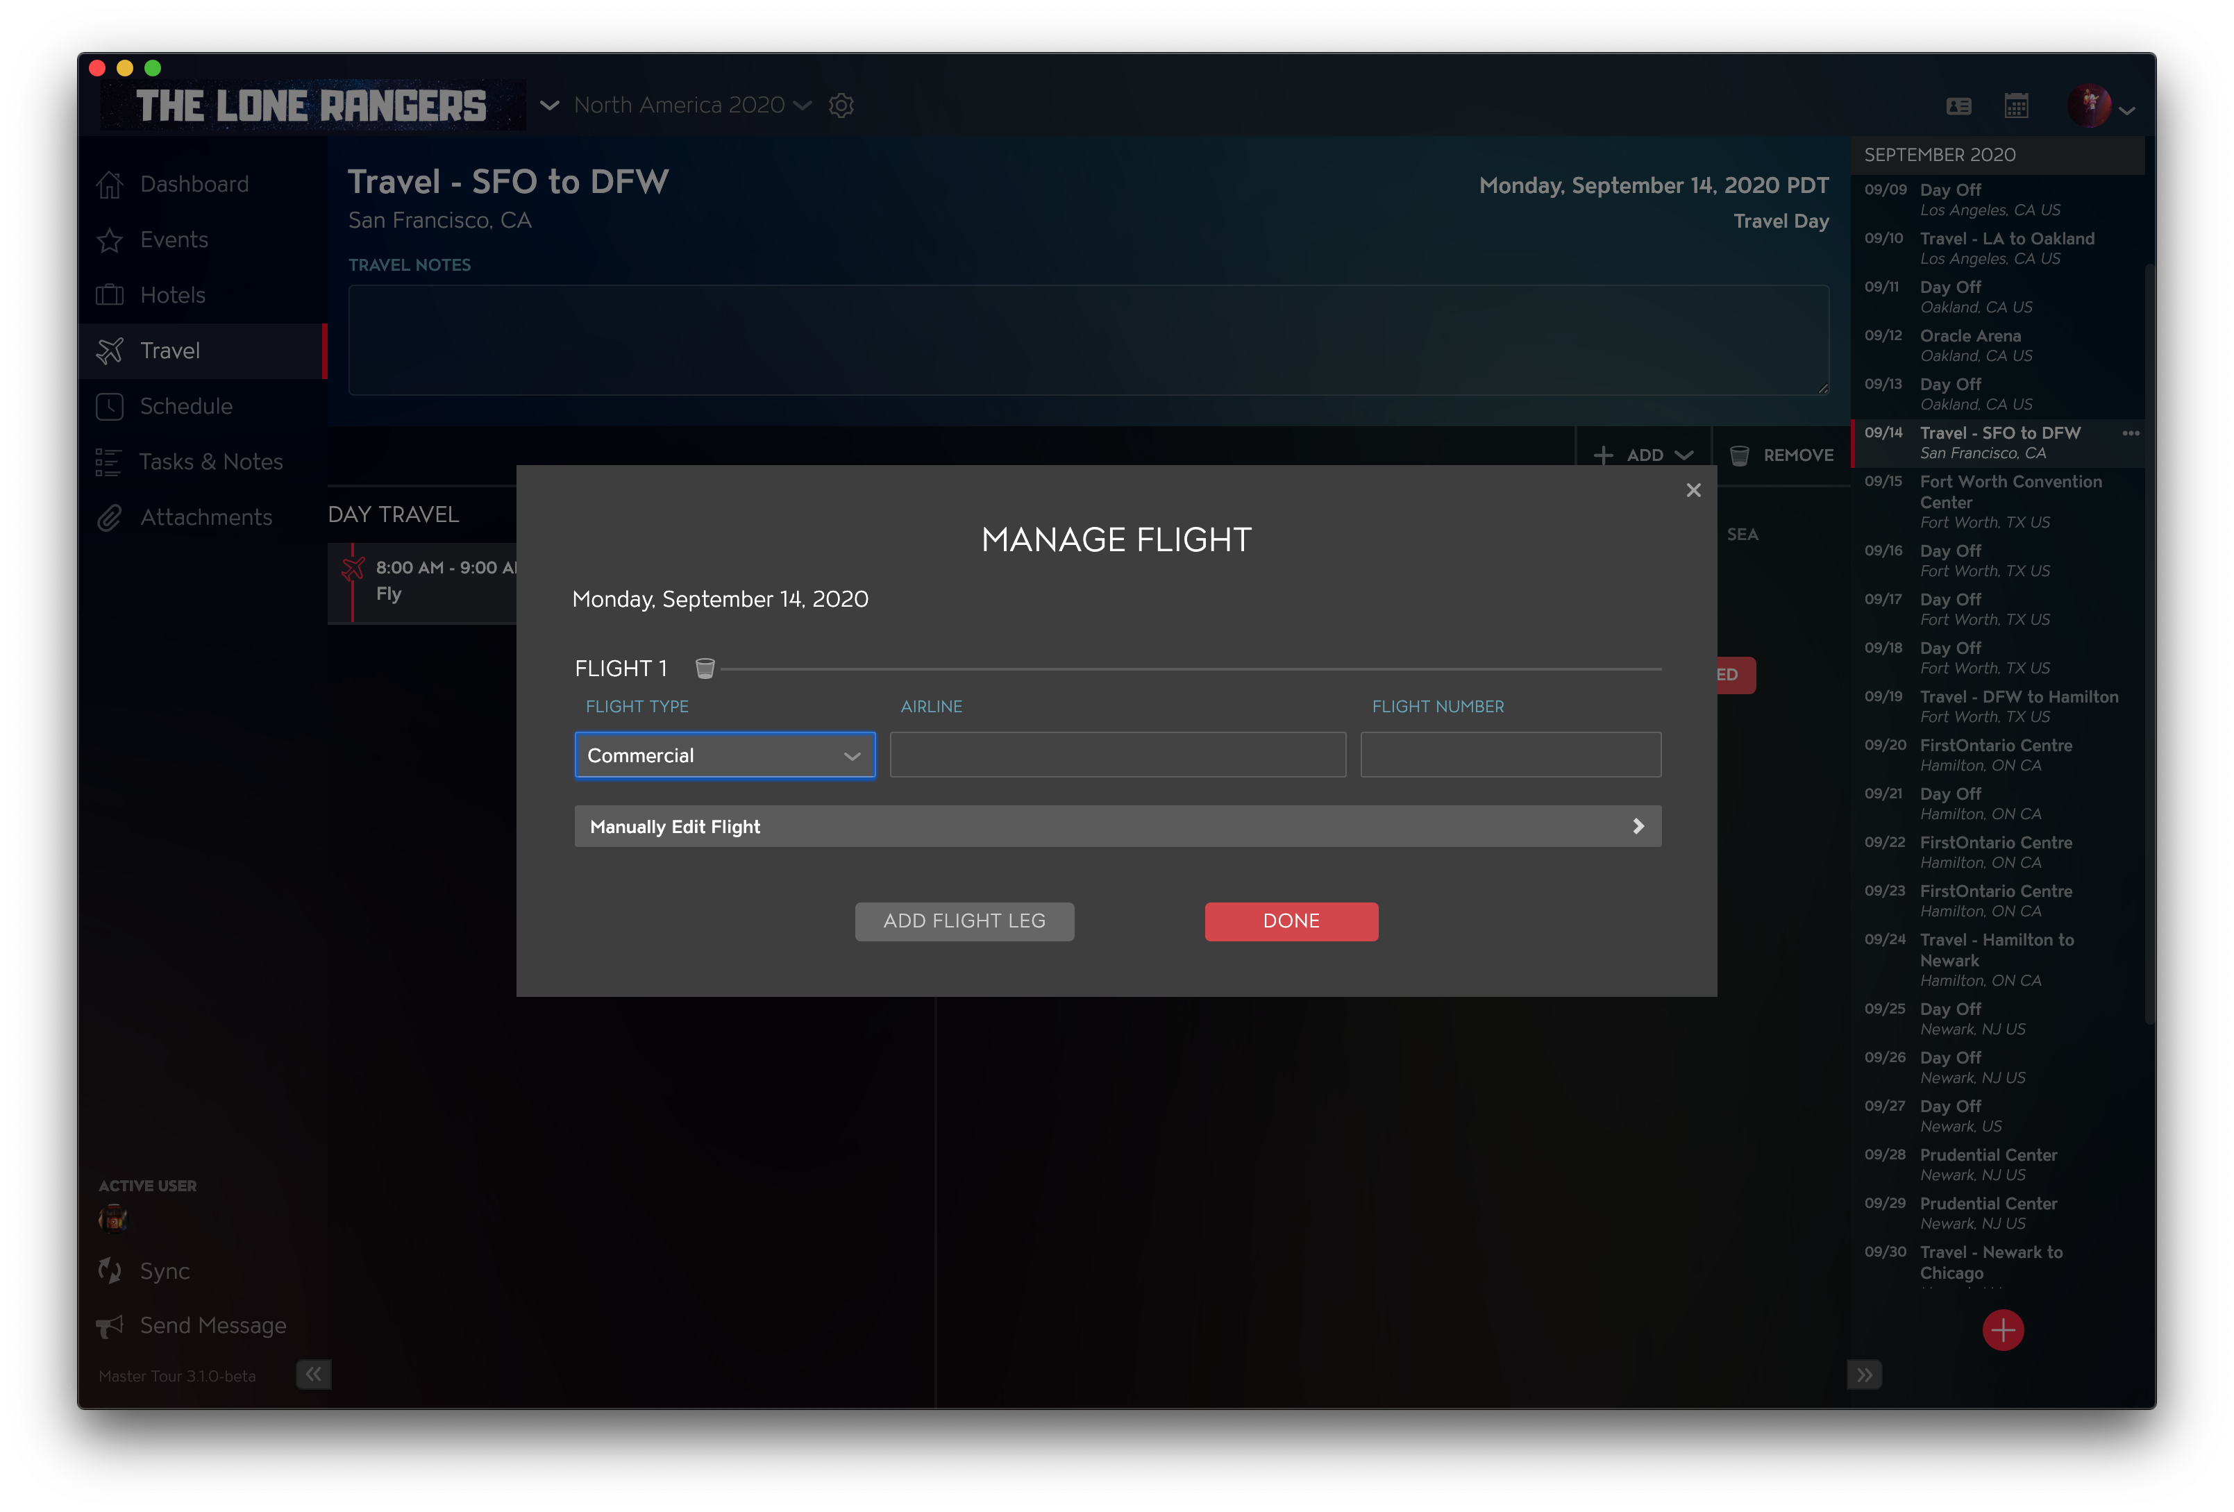
Task: Click the Send Message megaphone icon
Action: point(110,1327)
